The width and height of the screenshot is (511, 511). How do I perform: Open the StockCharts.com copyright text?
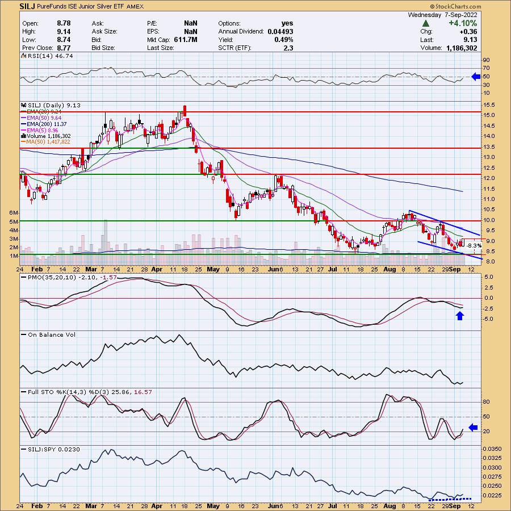[455, 6]
